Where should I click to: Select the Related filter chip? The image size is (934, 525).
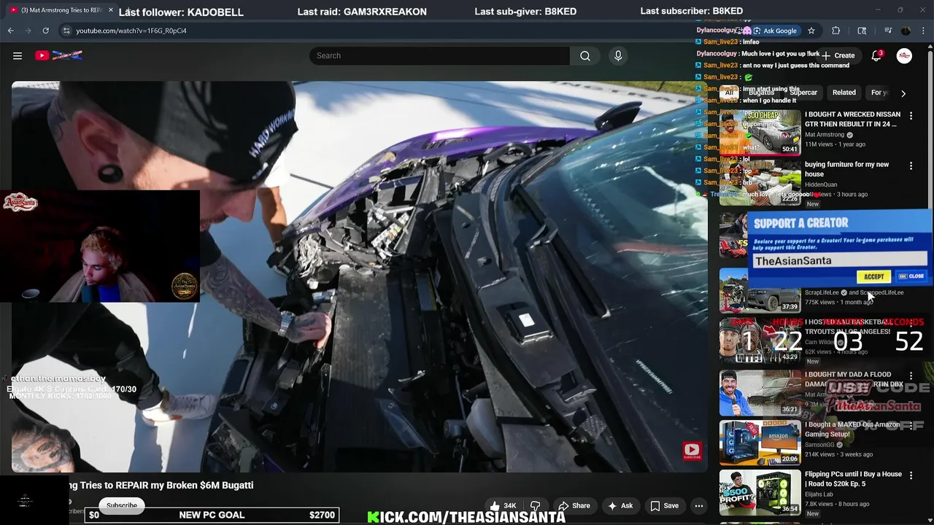pos(844,93)
